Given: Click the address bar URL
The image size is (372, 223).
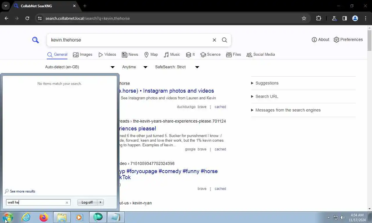Looking at the screenshot, I should [88, 18].
